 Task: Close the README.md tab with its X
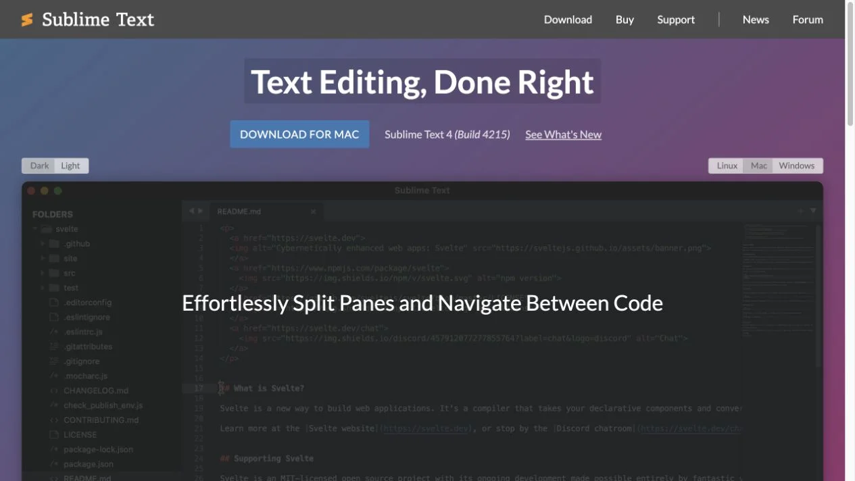tap(313, 211)
